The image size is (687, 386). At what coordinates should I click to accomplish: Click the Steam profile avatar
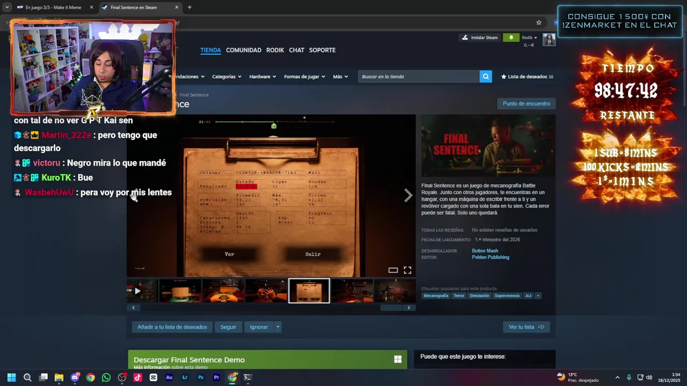pyautogui.click(x=549, y=40)
